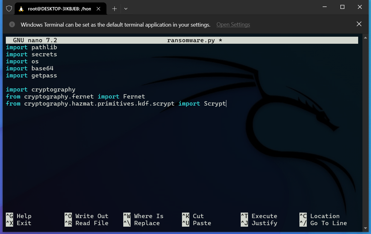Image resolution: width=371 pixels, height=234 pixels.
Task: Click the 'GNU nano 7.2' title text
Action: pyautogui.click(x=35, y=40)
